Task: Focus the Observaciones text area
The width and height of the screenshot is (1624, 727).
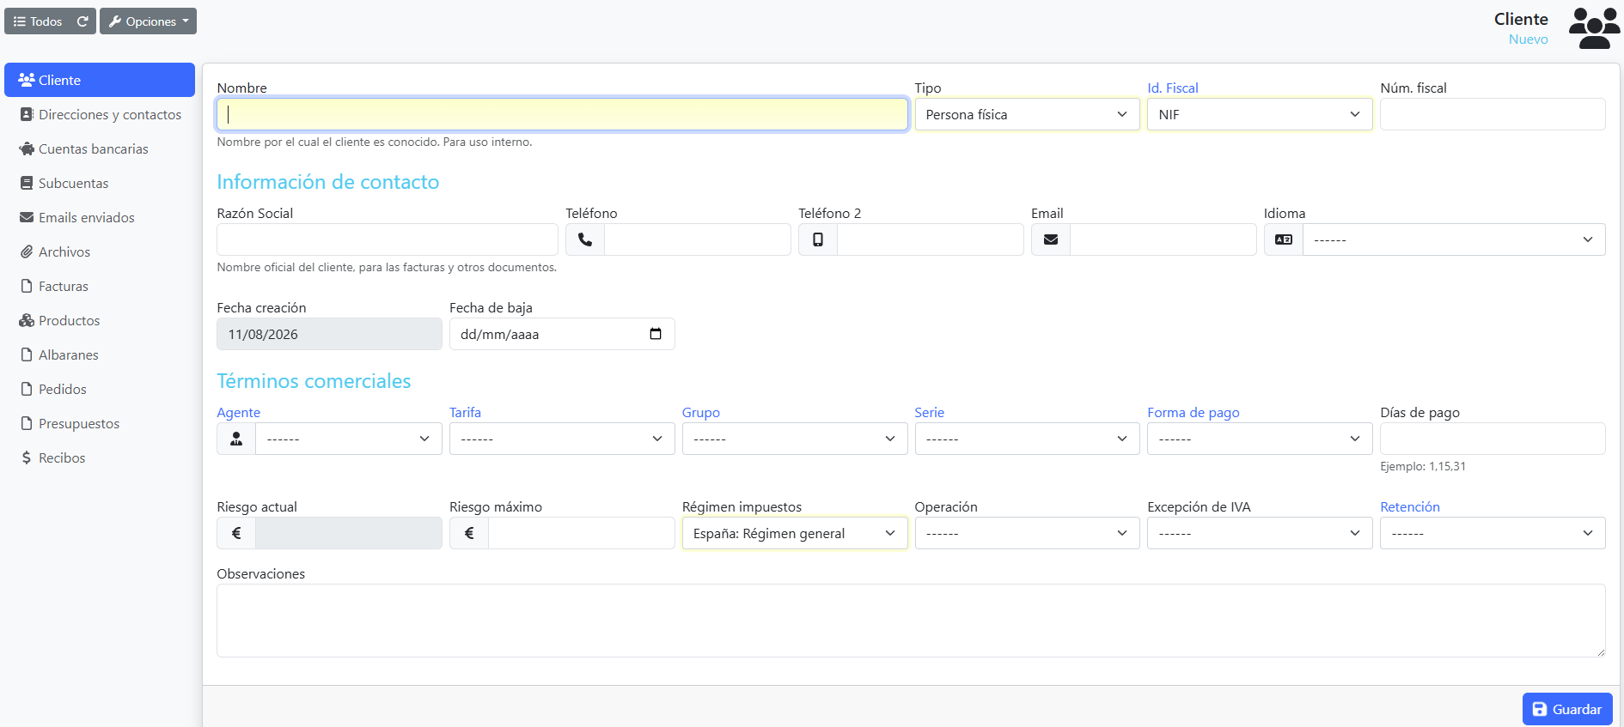Action: coord(911,621)
